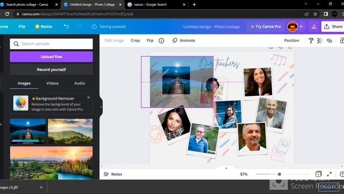Select the blue lake pier upload thumbnail
This screenshot has height=194, width=344.
(x=28, y=131)
